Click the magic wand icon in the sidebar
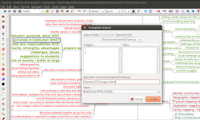The height and width of the screenshot is (120, 200). [x=3, y=99]
